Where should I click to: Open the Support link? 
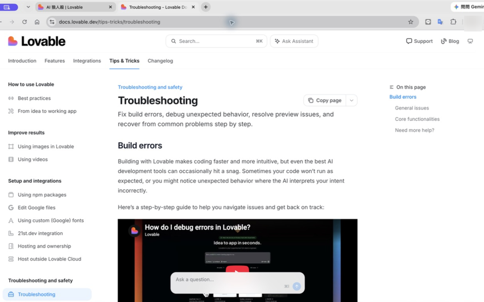[x=419, y=41]
